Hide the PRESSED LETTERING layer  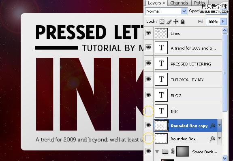[x=148, y=63]
